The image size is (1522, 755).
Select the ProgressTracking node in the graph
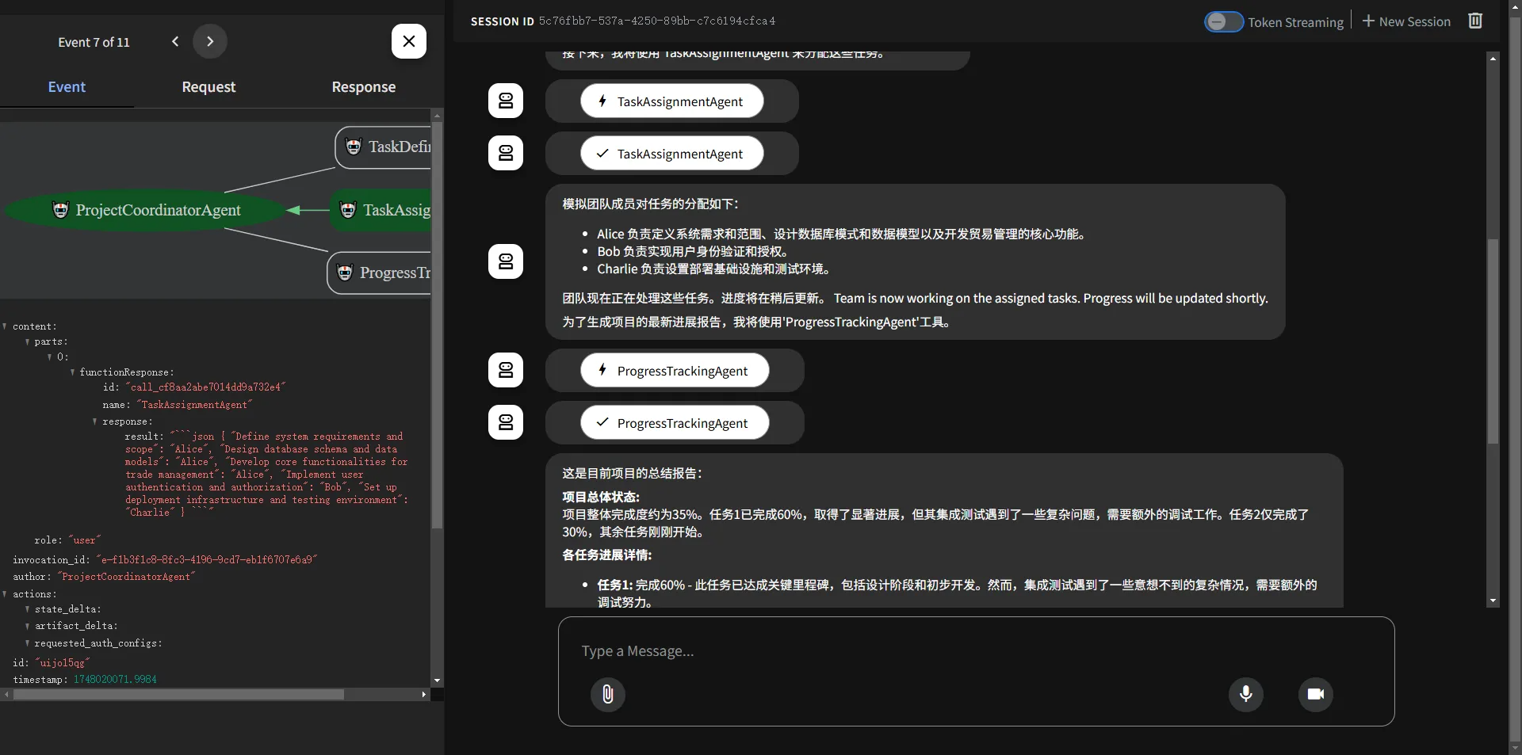point(380,273)
